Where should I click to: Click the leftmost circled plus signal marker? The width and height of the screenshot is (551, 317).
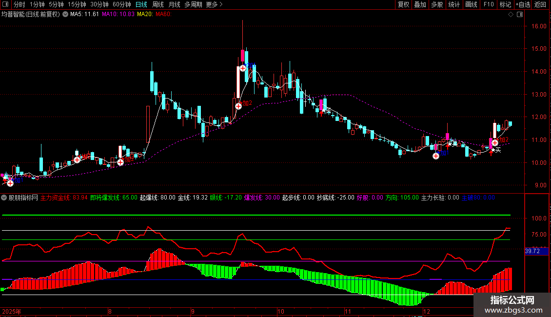(x=10, y=183)
